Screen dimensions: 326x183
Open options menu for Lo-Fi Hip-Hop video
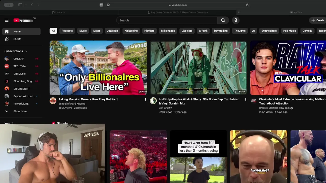tap(246, 100)
